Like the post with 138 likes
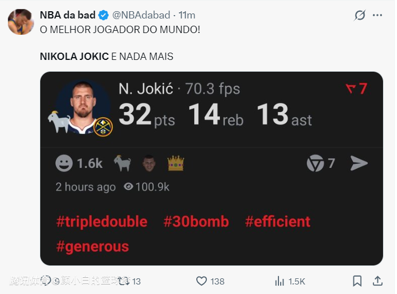Image resolution: width=397 pixels, height=294 pixels. pyautogui.click(x=202, y=281)
